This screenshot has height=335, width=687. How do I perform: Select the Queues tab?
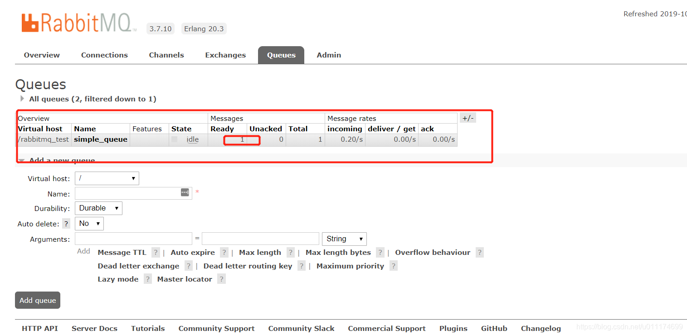coord(281,55)
